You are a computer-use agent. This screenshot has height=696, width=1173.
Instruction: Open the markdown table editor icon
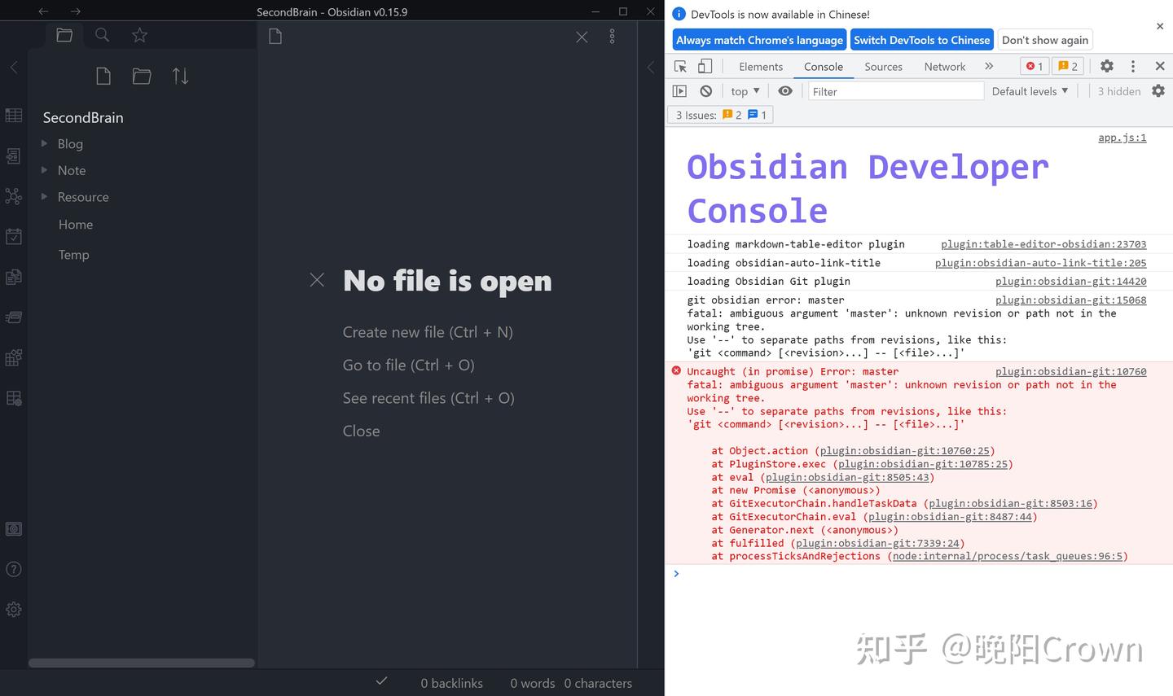click(x=13, y=114)
